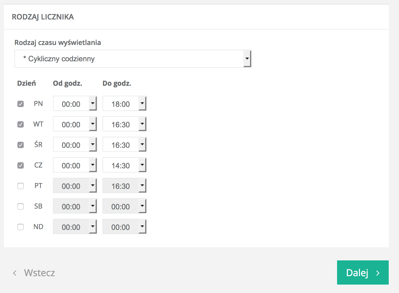This screenshot has height=293, width=399.
Task: Open WT end time 16:30 dropdown
Action: coord(124,124)
